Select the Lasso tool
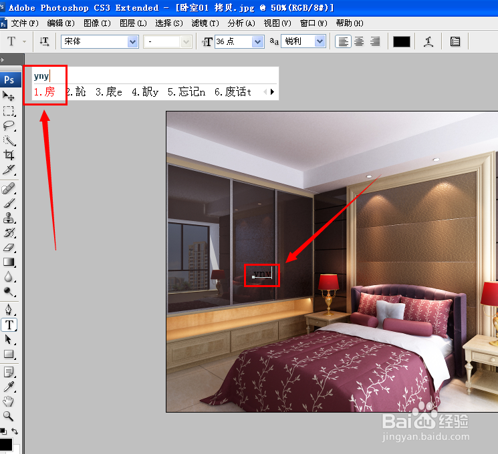This screenshot has height=454, width=498. (9, 126)
